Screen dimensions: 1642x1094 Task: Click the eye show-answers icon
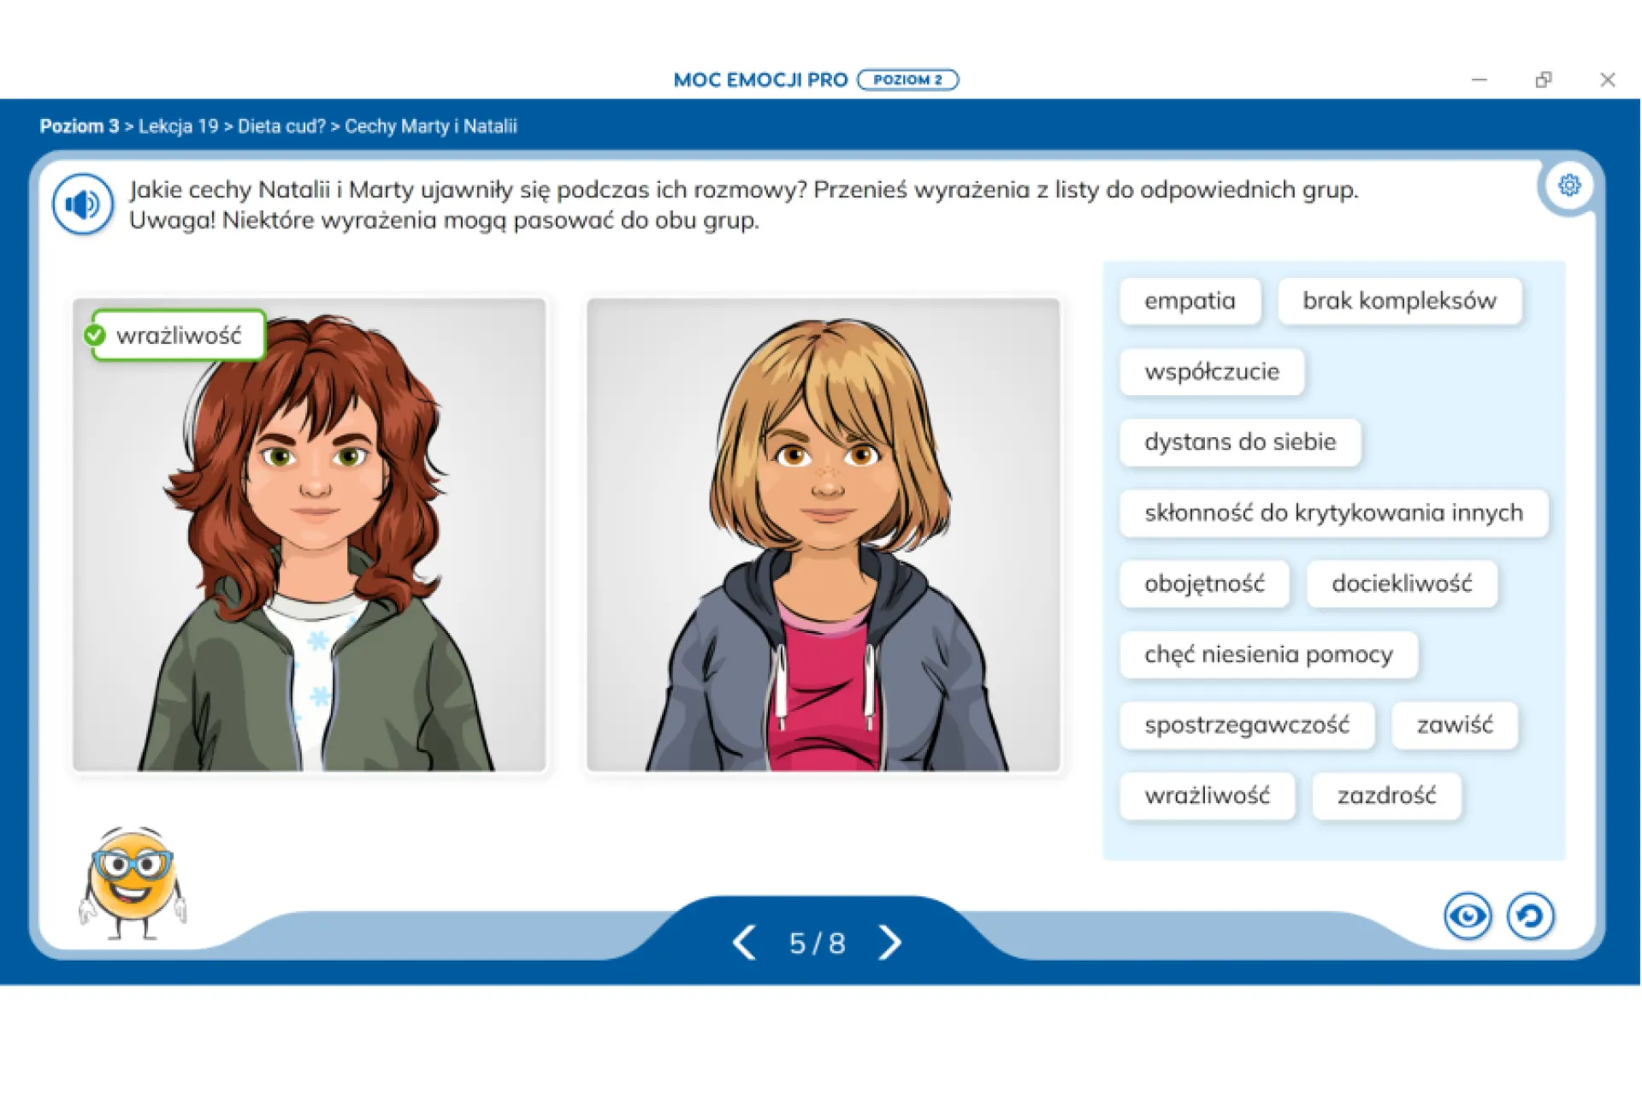[1468, 916]
